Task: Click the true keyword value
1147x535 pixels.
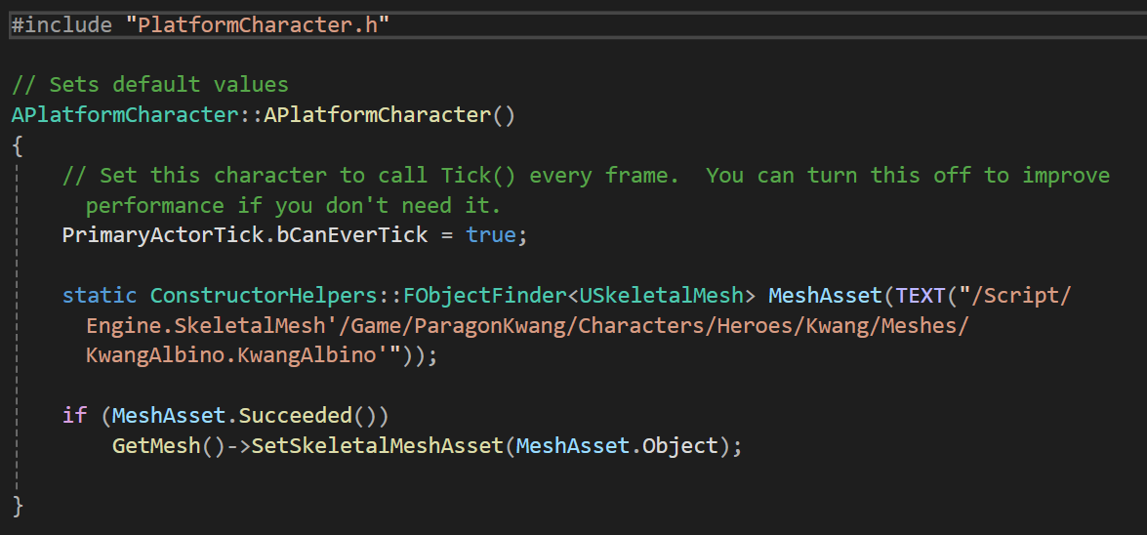Action: click(491, 236)
